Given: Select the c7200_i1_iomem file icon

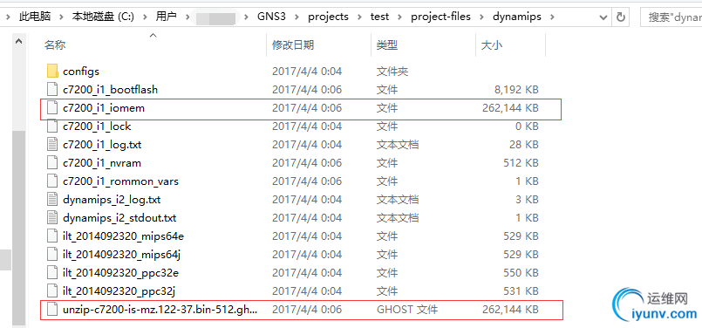Looking at the screenshot, I should click(52, 107).
